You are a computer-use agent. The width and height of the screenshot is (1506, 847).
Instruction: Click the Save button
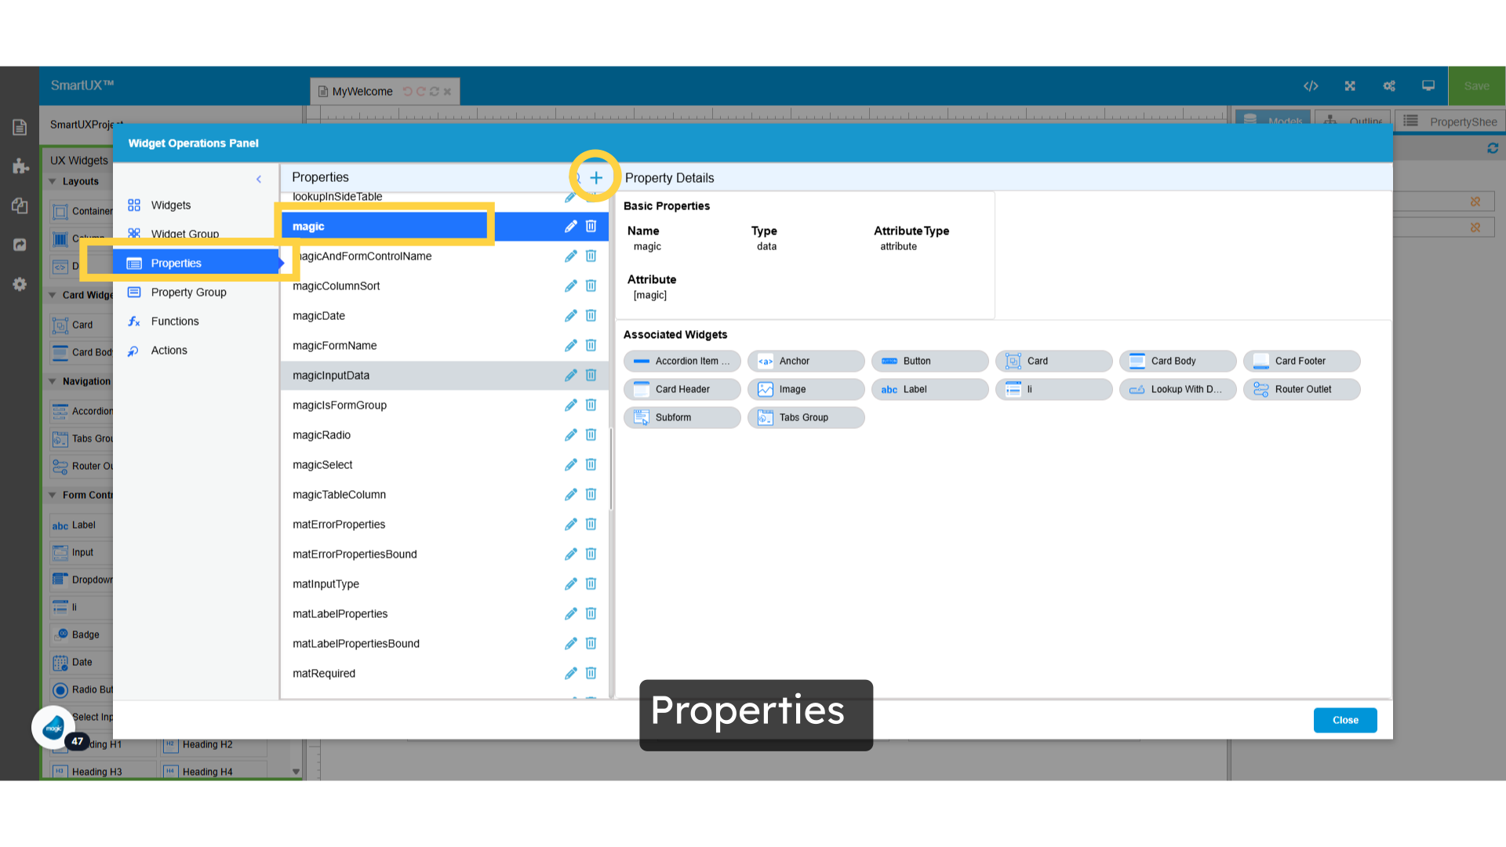[x=1476, y=86]
